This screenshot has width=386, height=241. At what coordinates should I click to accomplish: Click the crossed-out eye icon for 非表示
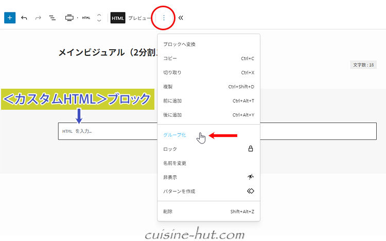click(x=251, y=177)
